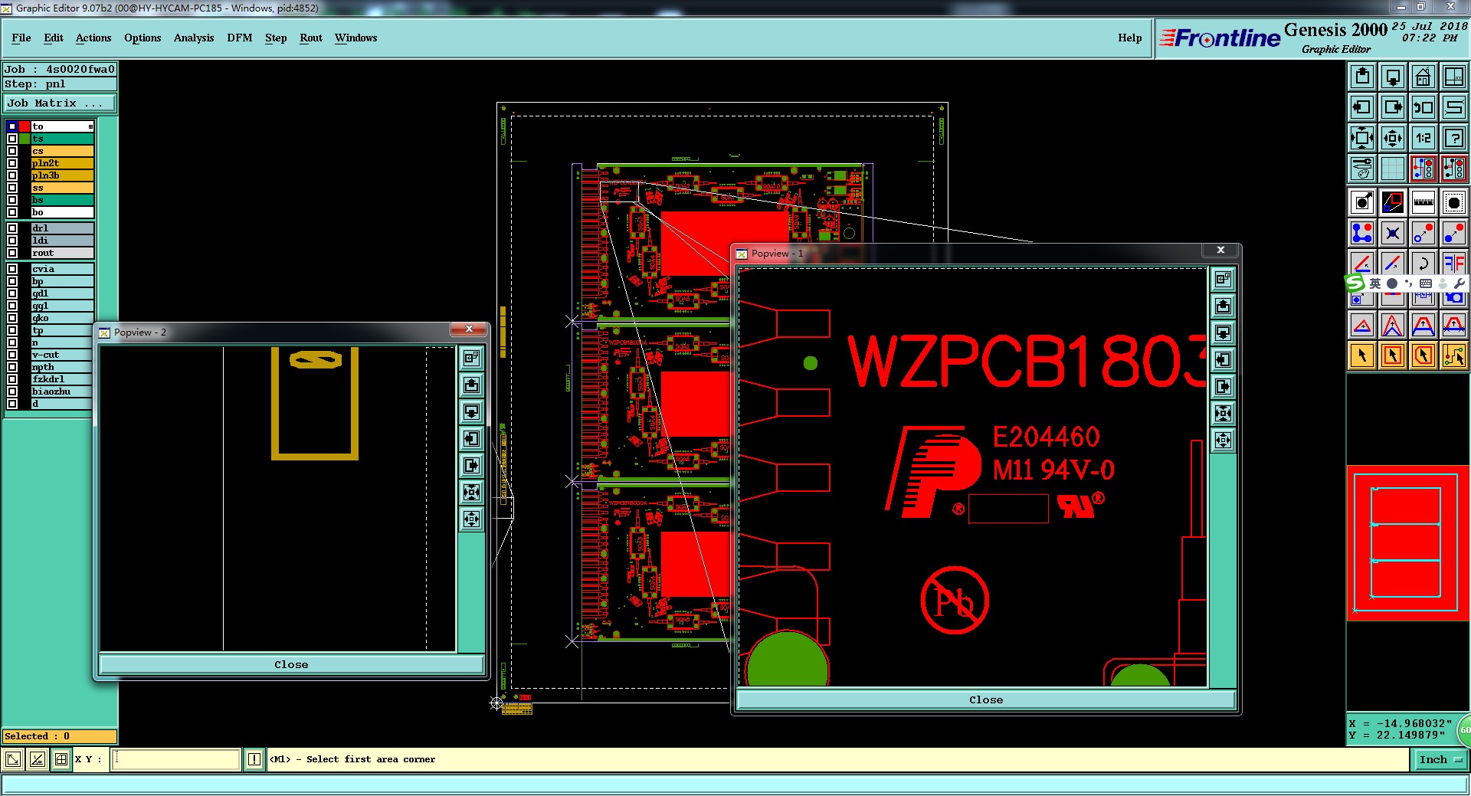
Task: Click the pan up arrow icon
Action: click(1361, 77)
